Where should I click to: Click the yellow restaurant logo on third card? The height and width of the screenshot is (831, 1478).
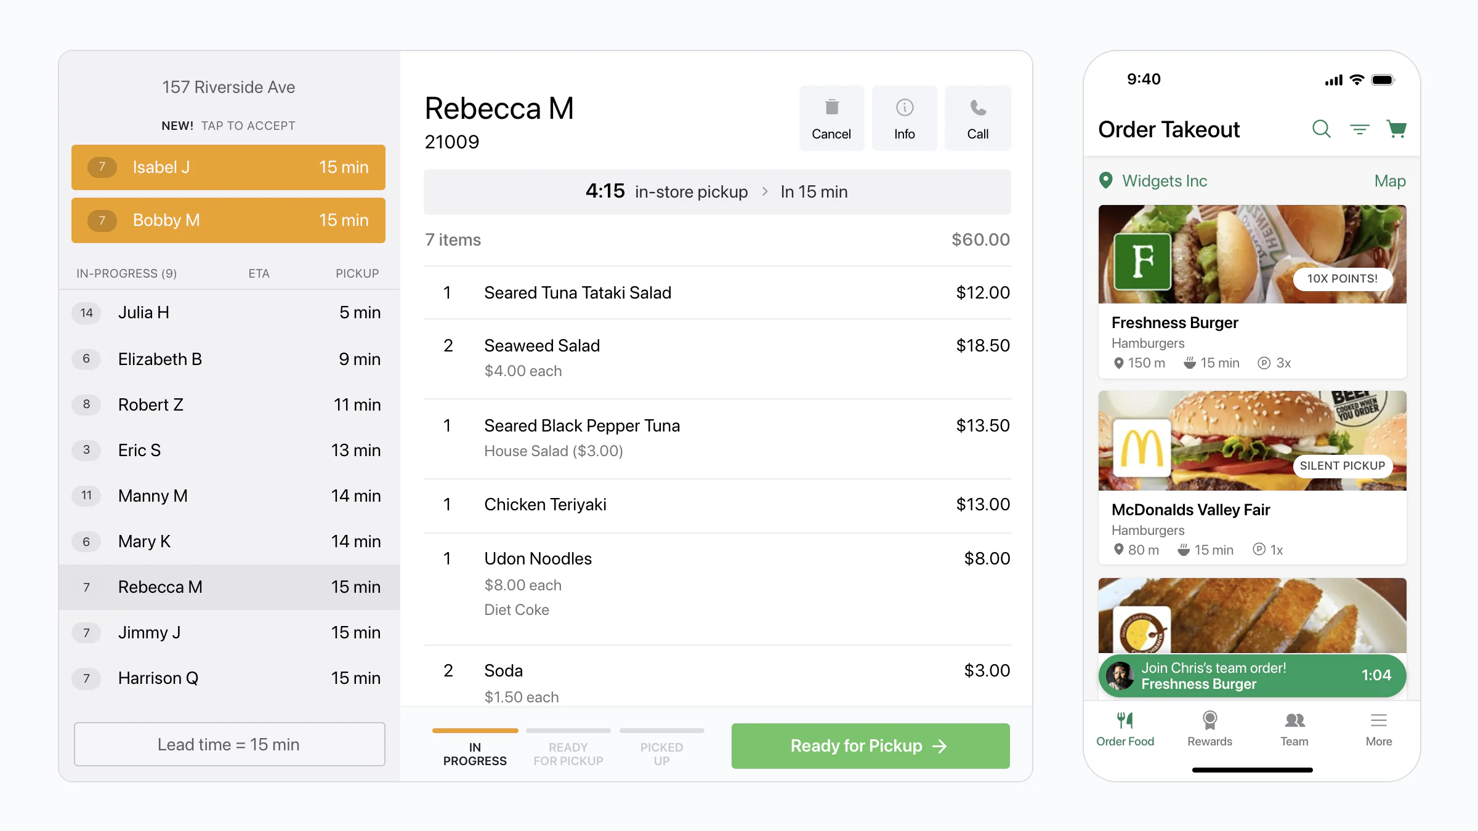(x=1142, y=631)
